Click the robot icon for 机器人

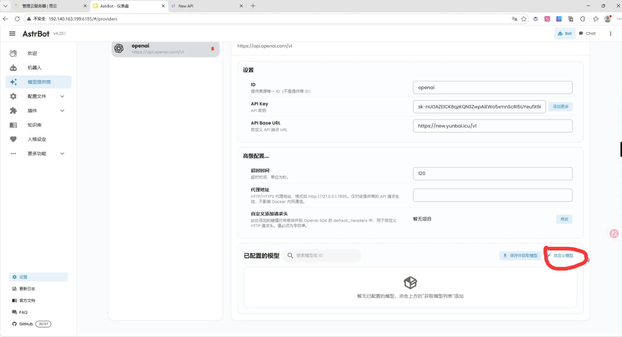(x=13, y=68)
